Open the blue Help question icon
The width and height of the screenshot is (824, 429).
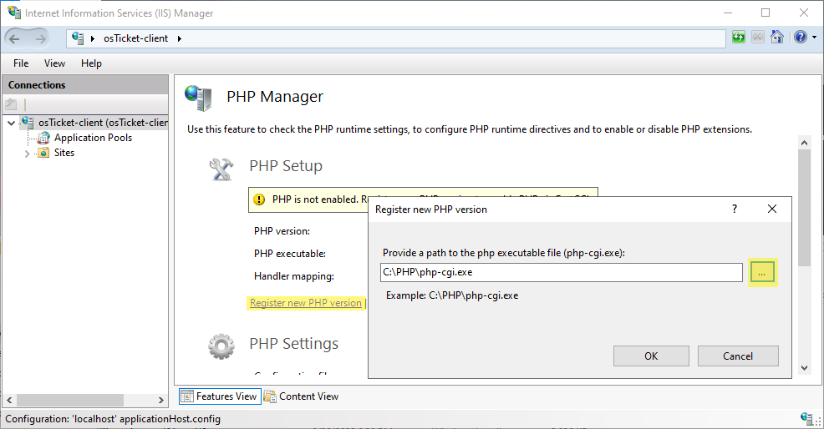pyautogui.click(x=801, y=38)
